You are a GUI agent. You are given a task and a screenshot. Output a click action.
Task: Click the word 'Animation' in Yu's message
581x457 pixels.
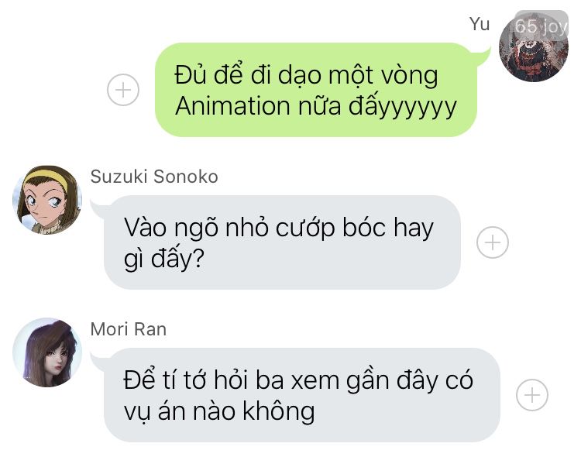(232, 106)
